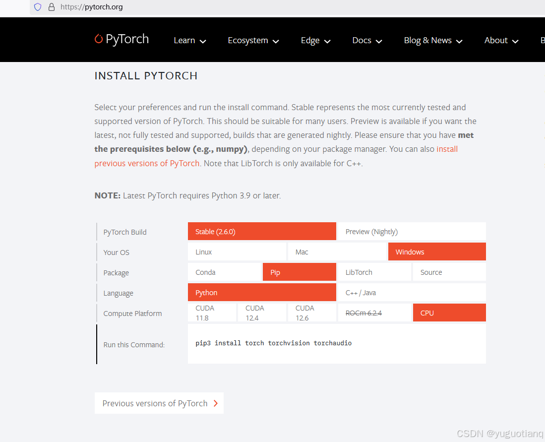Choose Linux as your OS
The width and height of the screenshot is (545, 442).
coord(237,252)
